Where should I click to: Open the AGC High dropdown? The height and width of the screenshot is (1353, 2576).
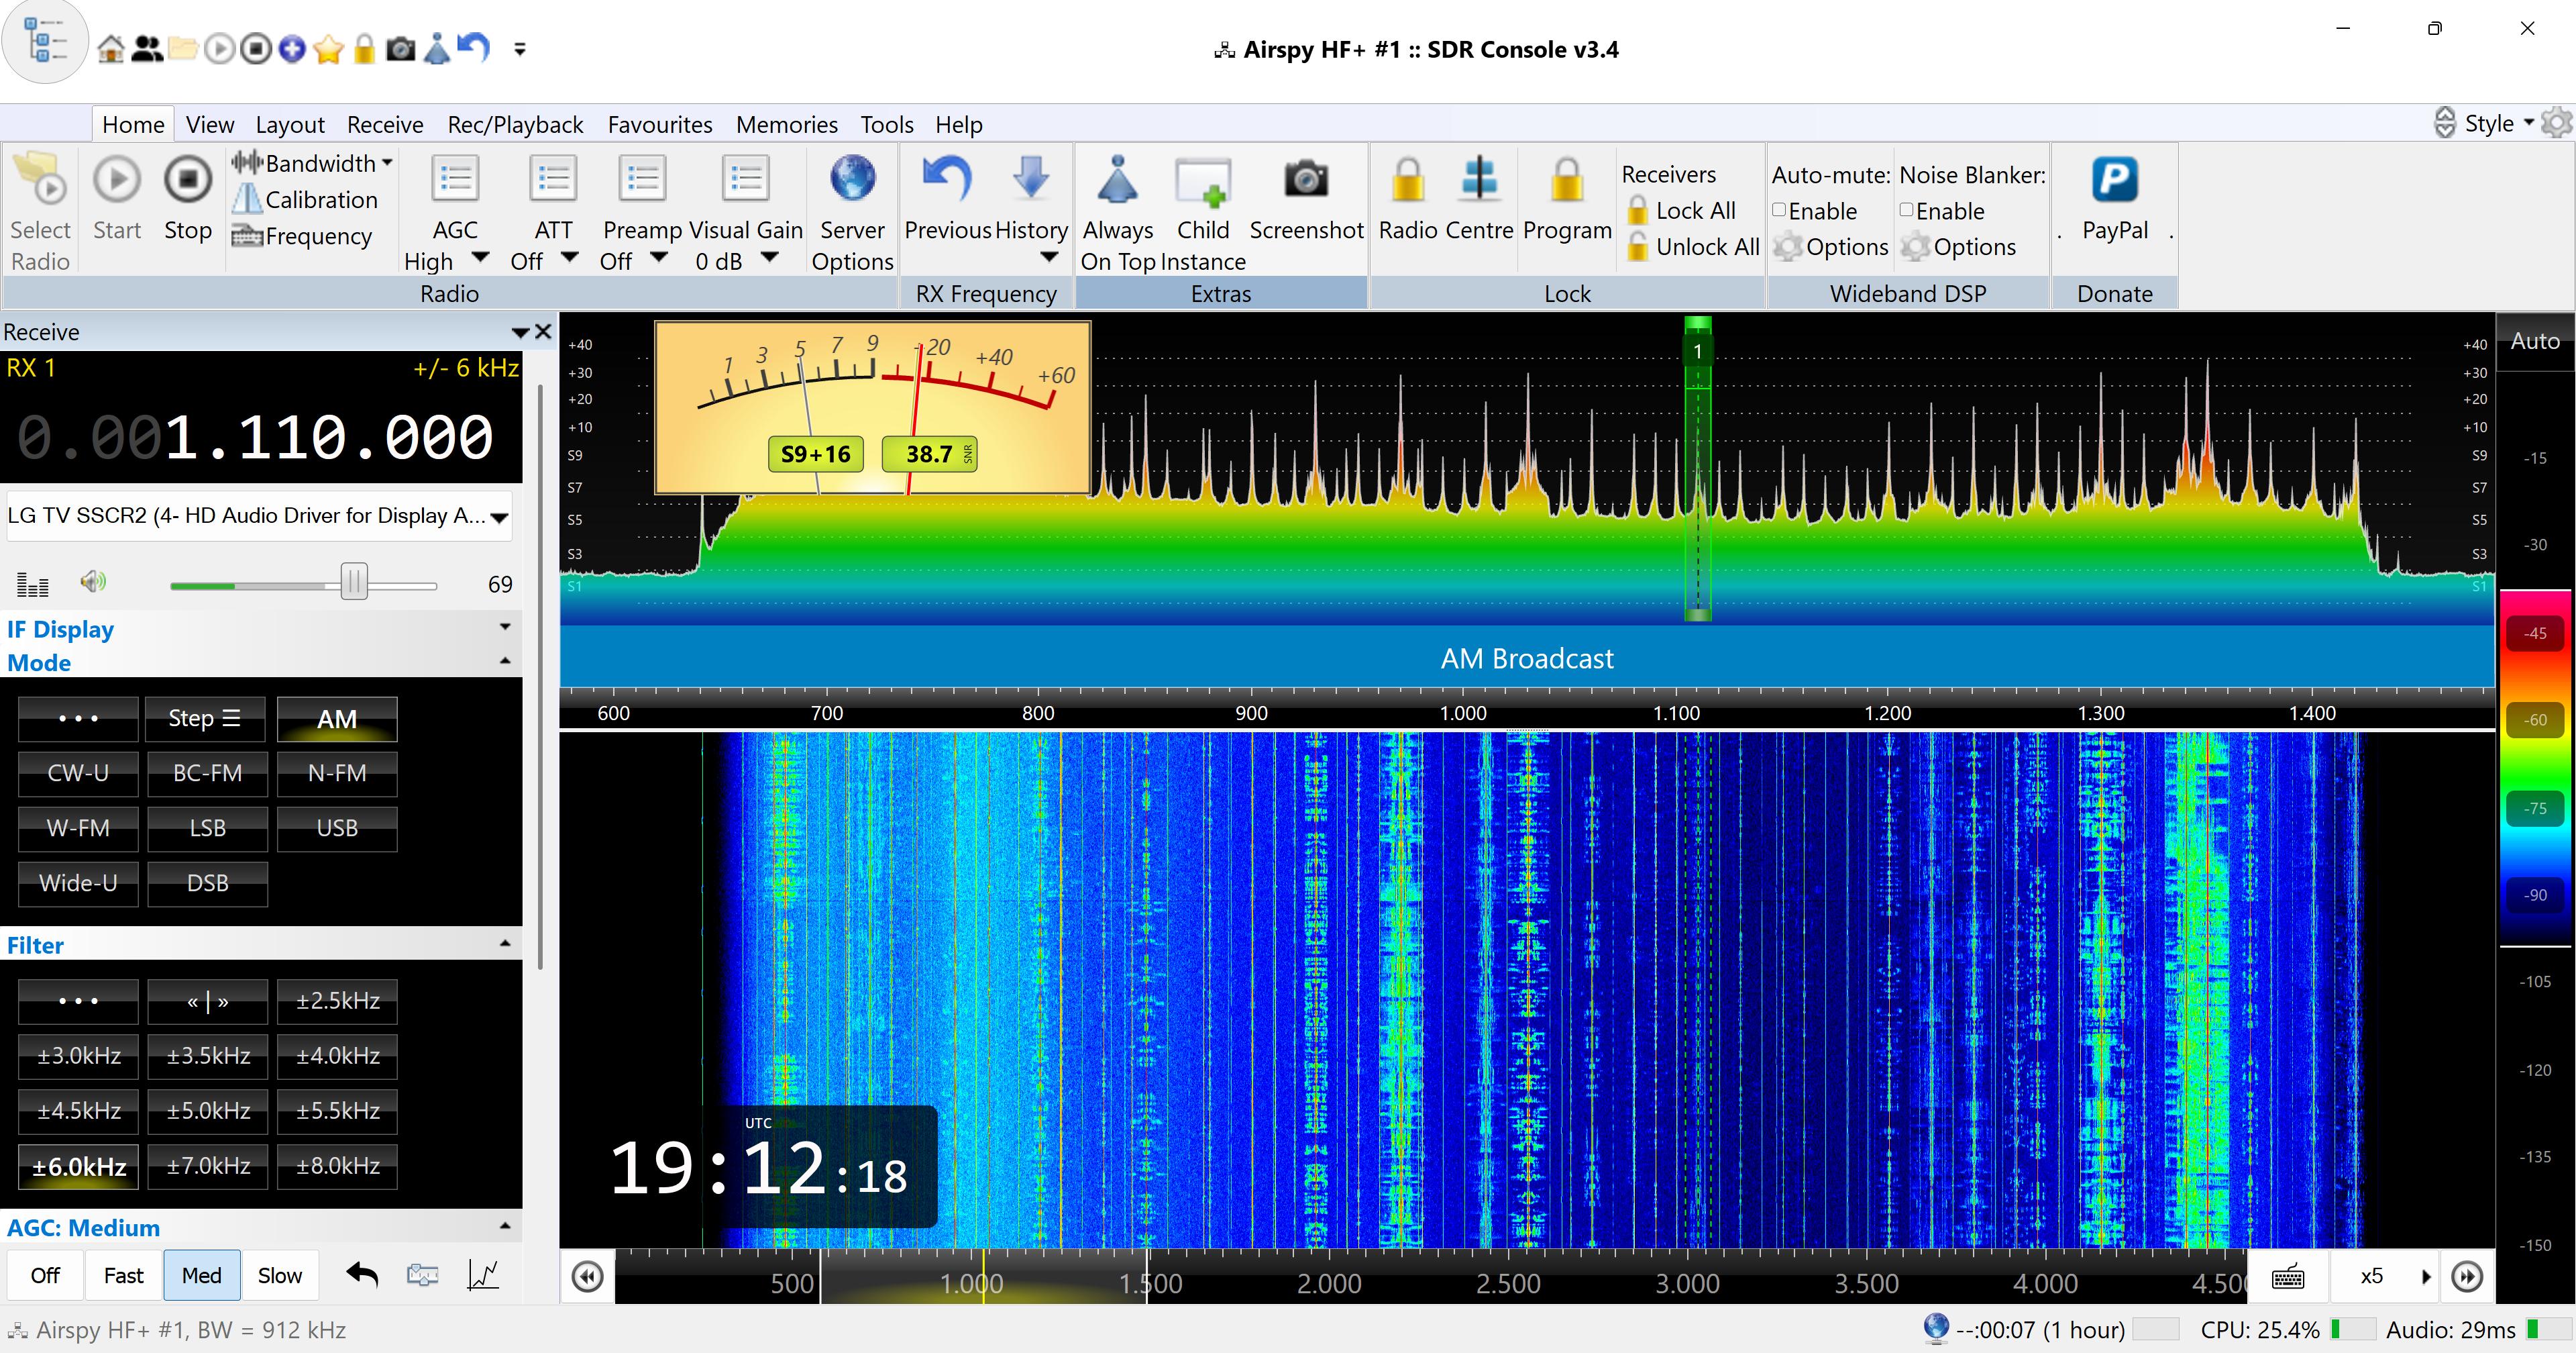tap(480, 258)
